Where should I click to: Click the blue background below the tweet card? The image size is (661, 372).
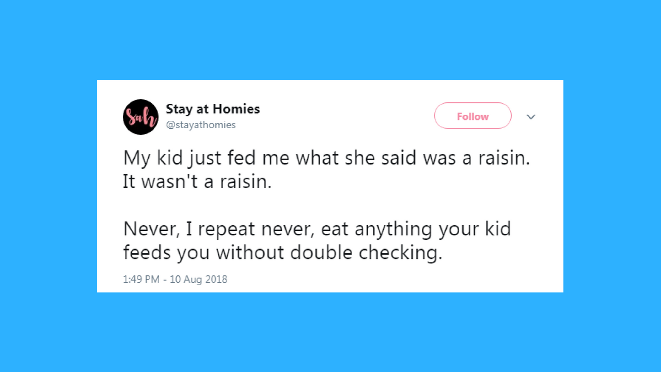[330, 333]
